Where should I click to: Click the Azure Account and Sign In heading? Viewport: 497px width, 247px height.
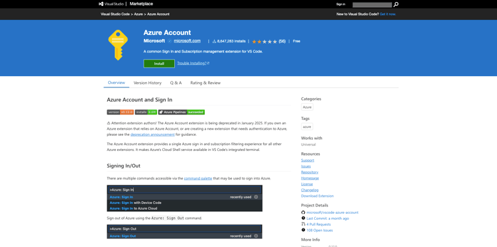coord(139,100)
